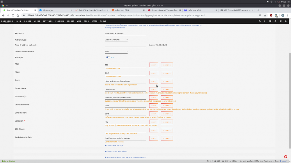Click the CPU temperature icon in footer
The width and height of the screenshot is (291, 163).
click(x=208, y=161)
